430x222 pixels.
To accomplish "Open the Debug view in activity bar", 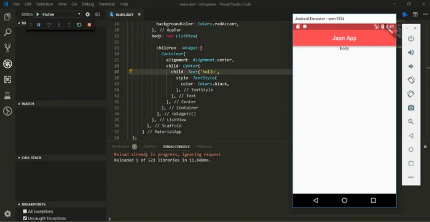I will click(7, 64).
